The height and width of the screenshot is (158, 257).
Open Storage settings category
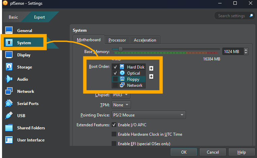point(25,67)
